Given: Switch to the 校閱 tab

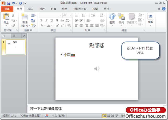Looking at the screenshot, I should [95, 9].
